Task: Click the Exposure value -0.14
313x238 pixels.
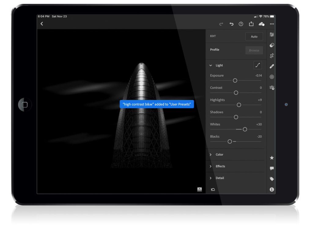Action: tap(259, 76)
